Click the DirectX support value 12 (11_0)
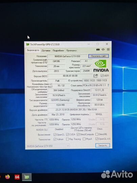Image resolution: width=137 pixels, height=183 pixels. pyautogui.click(x=99, y=90)
